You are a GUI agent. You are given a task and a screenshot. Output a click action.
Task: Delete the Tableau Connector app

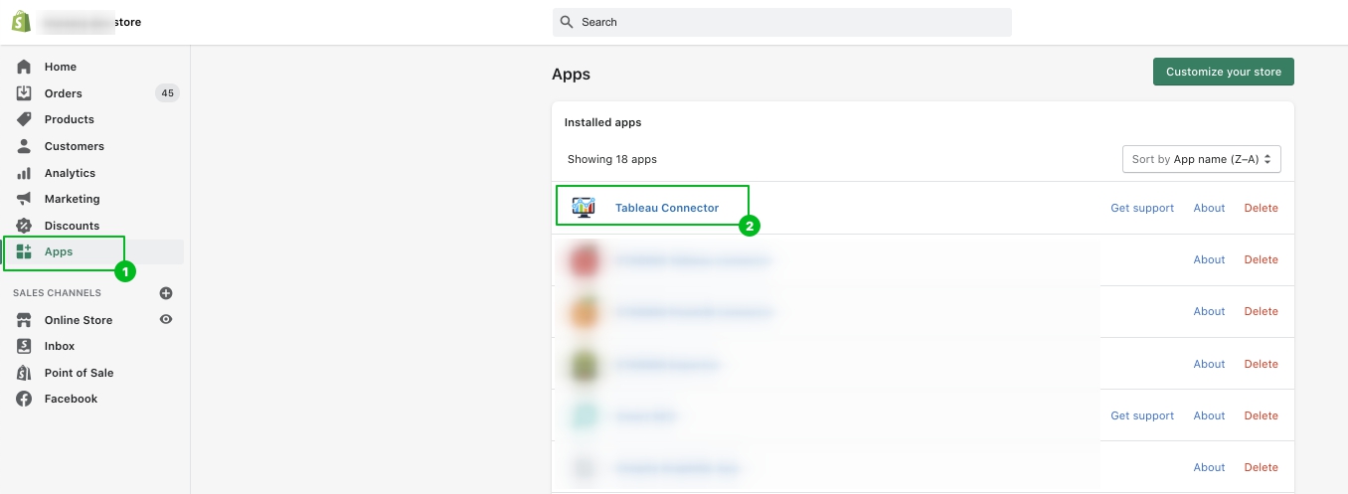pyautogui.click(x=1261, y=208)
